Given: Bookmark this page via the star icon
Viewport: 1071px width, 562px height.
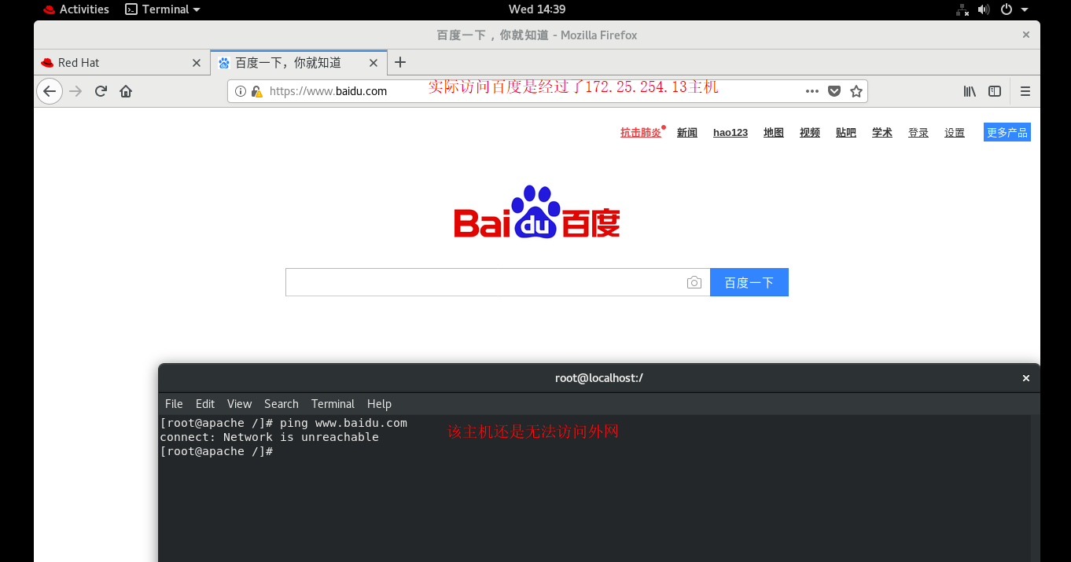Looking at the screenshot, I should coord(856,90).
